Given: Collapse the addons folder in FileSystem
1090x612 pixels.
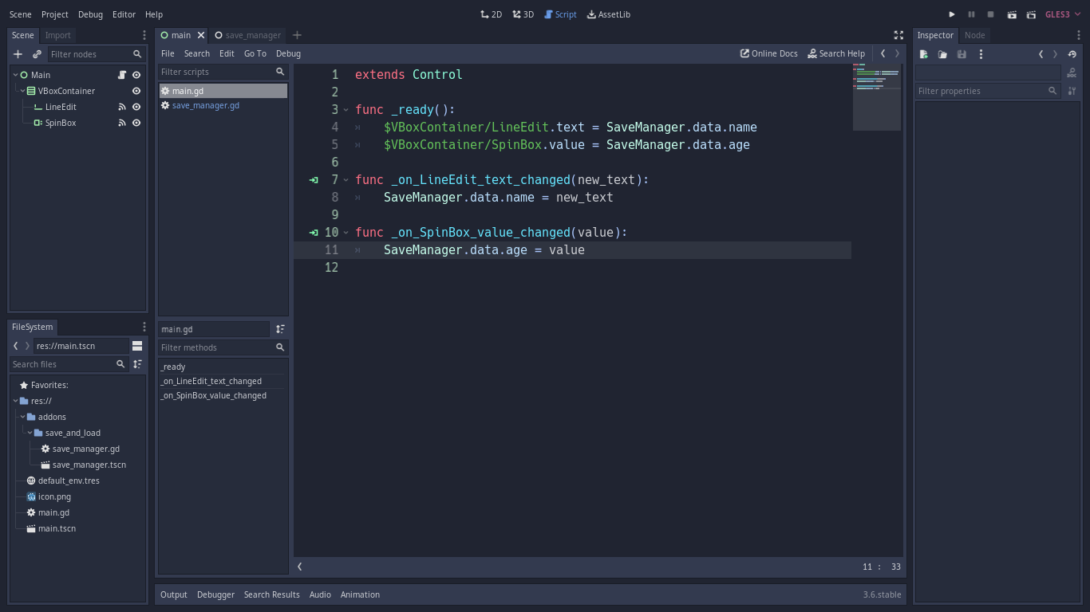Looking at the screenshot, I should coord(22,417).
